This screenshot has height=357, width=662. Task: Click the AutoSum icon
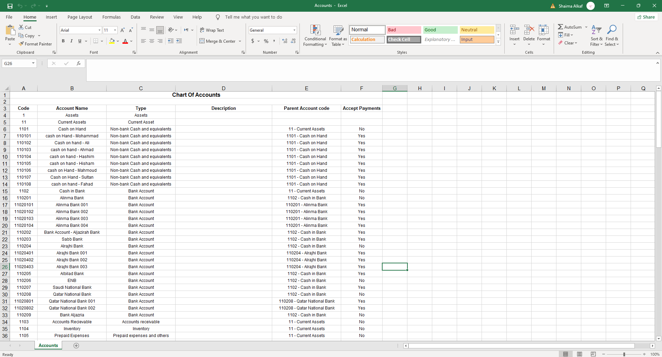[561, 27]
